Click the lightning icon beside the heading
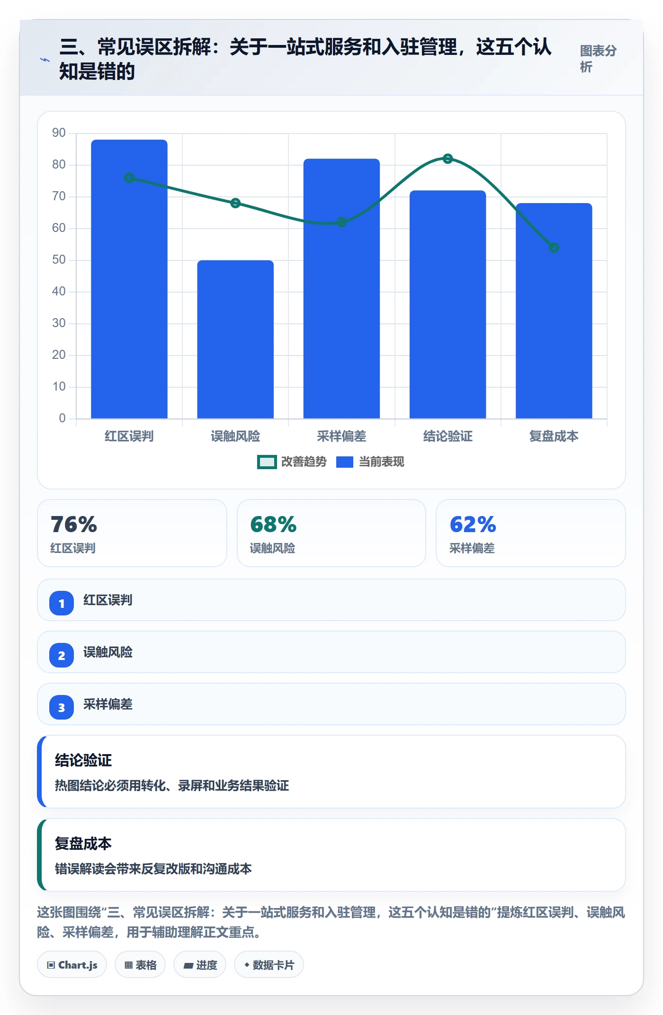Image resolution: width=663 pixels, height=1015 pixels. tap(45, 60)
